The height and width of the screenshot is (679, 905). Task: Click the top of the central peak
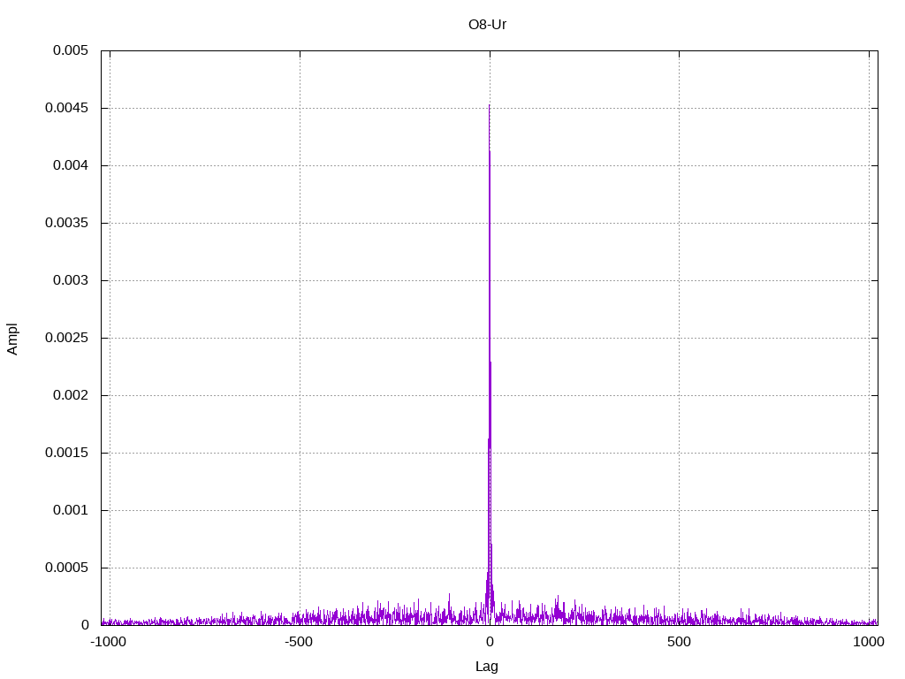click(x=490, y=106)
